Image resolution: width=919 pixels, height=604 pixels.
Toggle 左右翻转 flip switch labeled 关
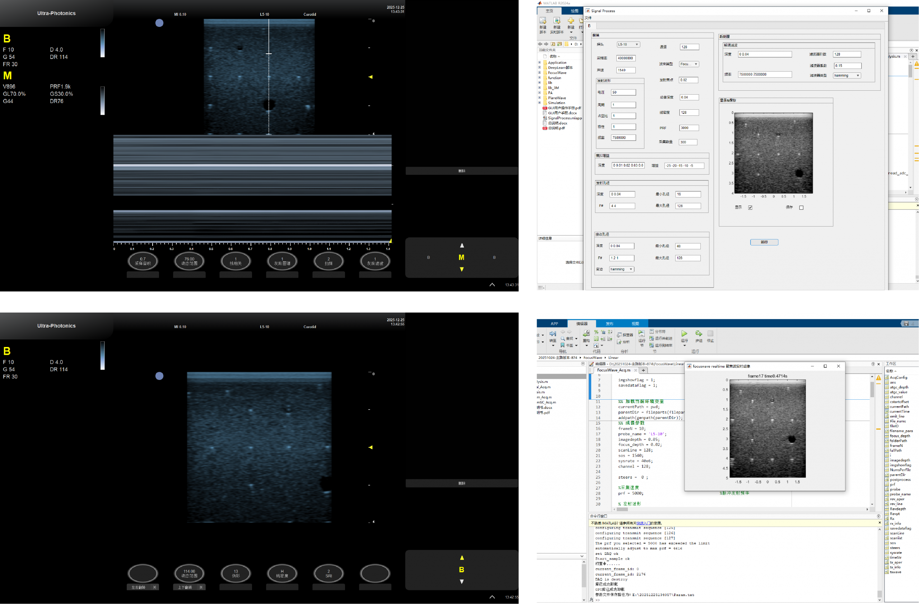[154, 588]
